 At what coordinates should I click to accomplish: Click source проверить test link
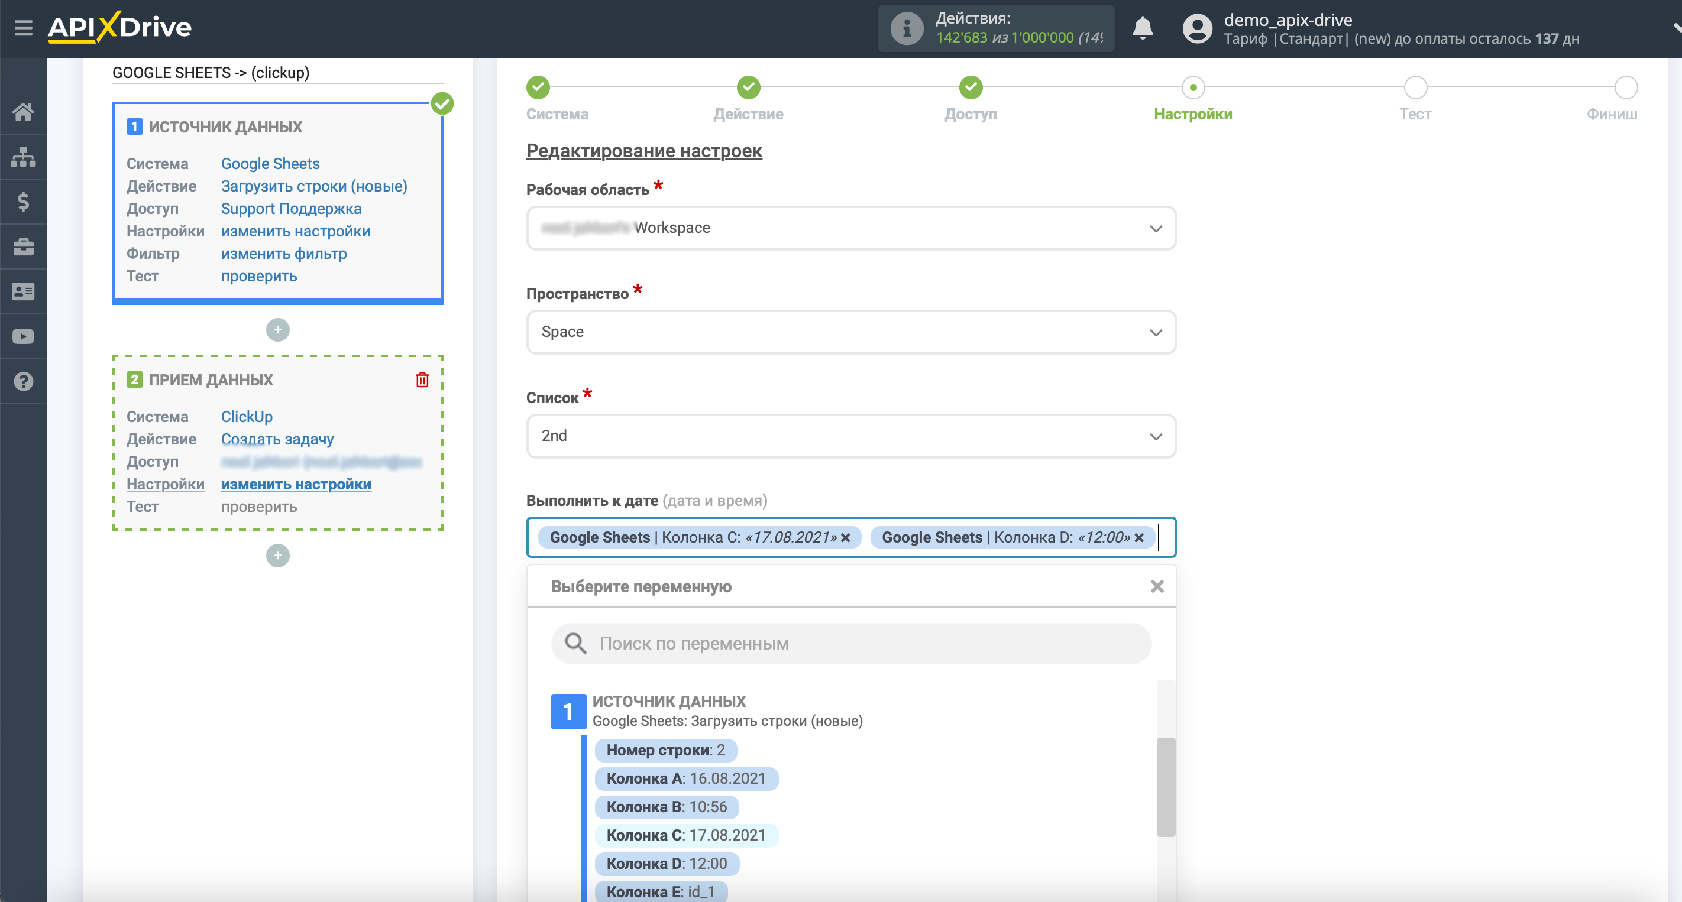tap(259, 276)
